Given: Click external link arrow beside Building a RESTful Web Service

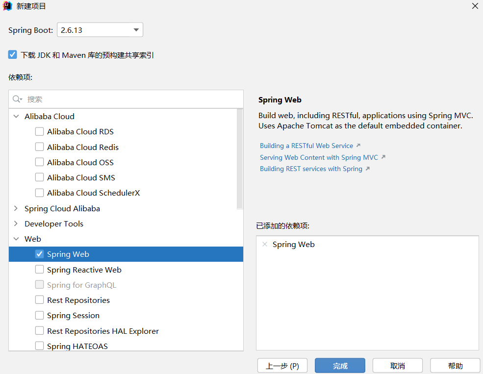Looking at the screenshot, I should click(358, 145).
